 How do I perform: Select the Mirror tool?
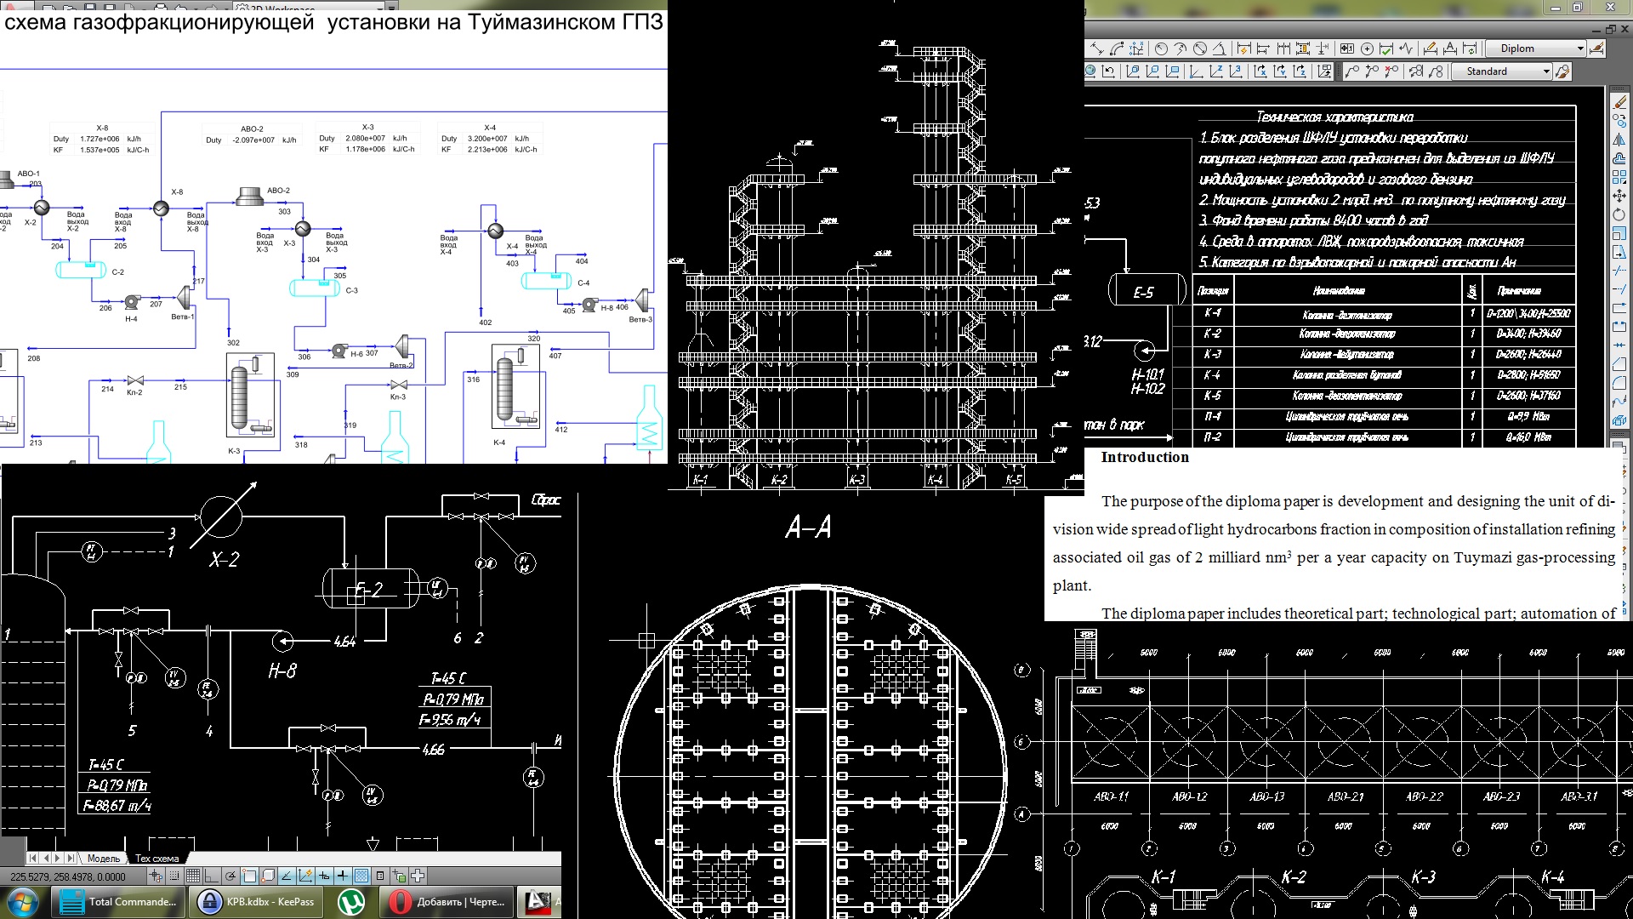[x=1619, y=140]
